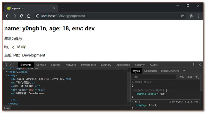
Task: Open Chrome three-dot menu
Action: (x=199, y=16)
